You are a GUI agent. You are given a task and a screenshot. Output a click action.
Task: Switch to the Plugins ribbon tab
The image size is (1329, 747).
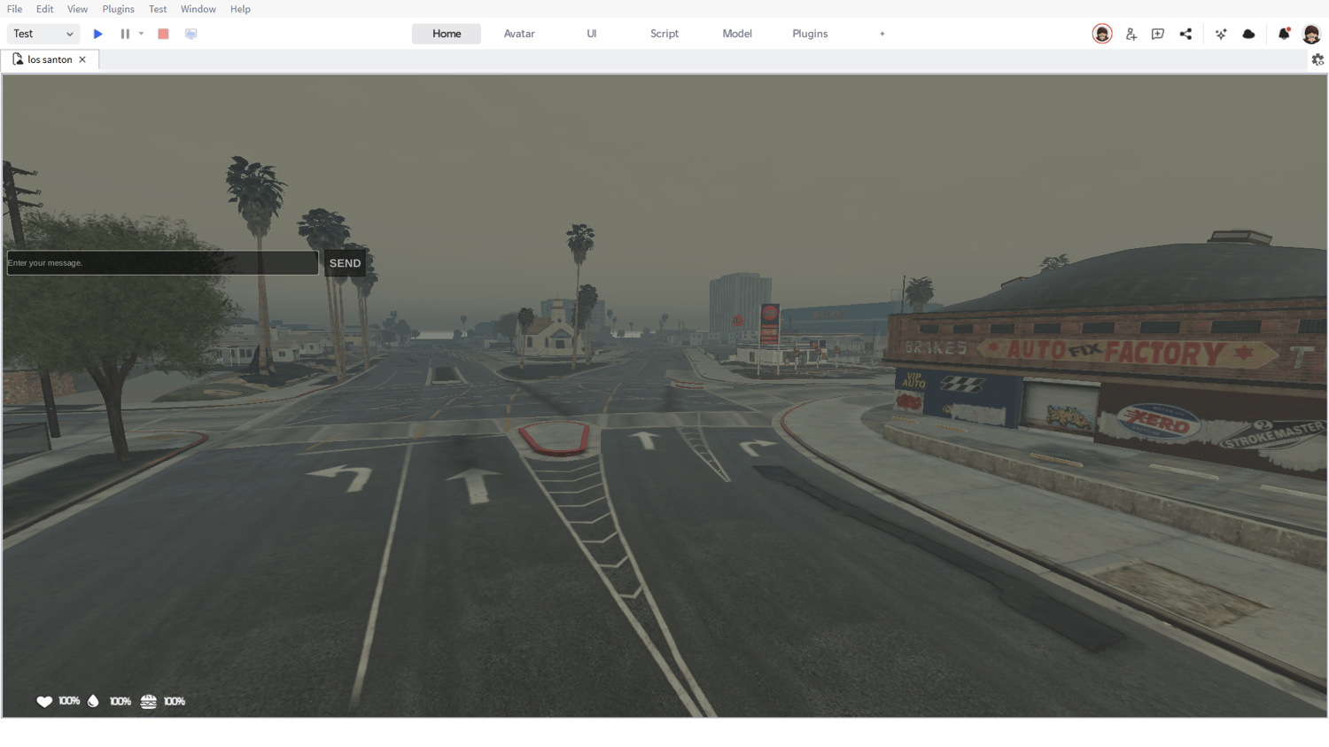coord(810,34)
